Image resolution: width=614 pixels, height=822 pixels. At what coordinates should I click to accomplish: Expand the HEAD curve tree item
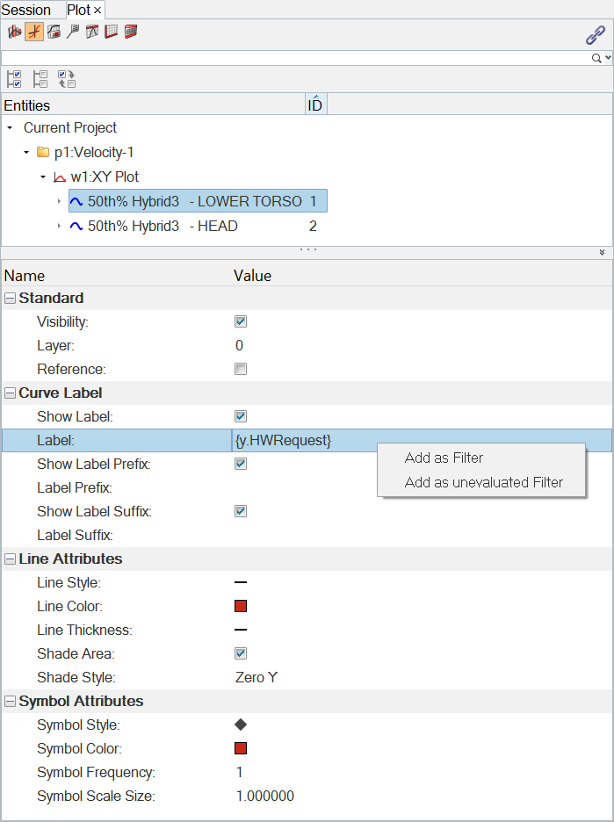59,226
